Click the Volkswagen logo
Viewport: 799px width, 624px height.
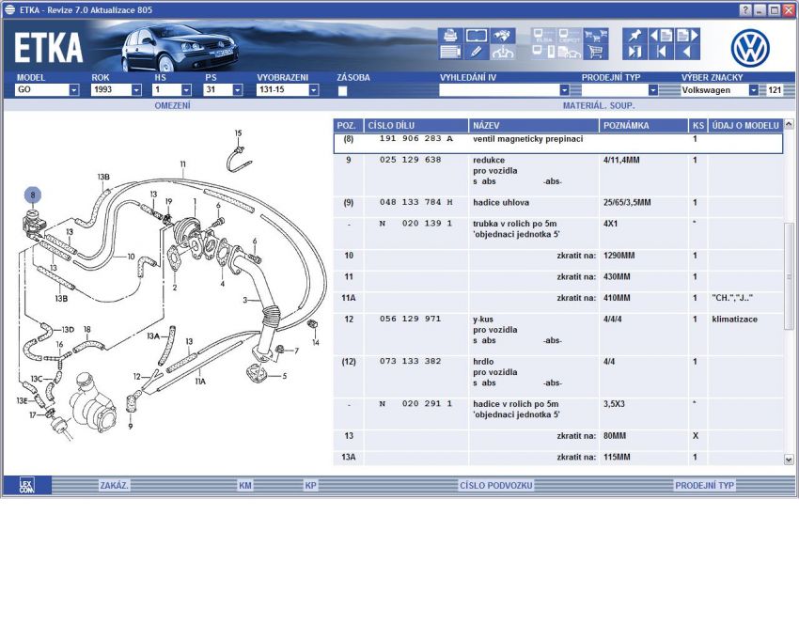coord(750,48)
